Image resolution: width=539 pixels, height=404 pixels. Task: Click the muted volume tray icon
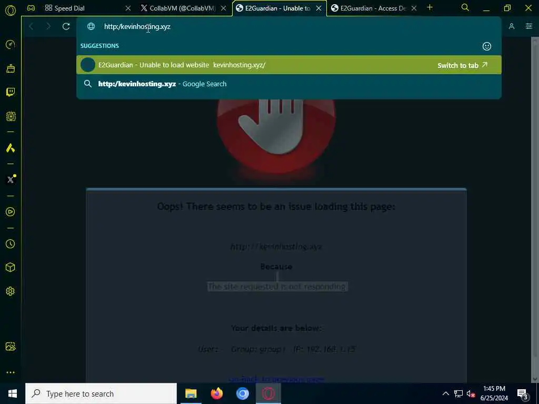coord(471,393)
